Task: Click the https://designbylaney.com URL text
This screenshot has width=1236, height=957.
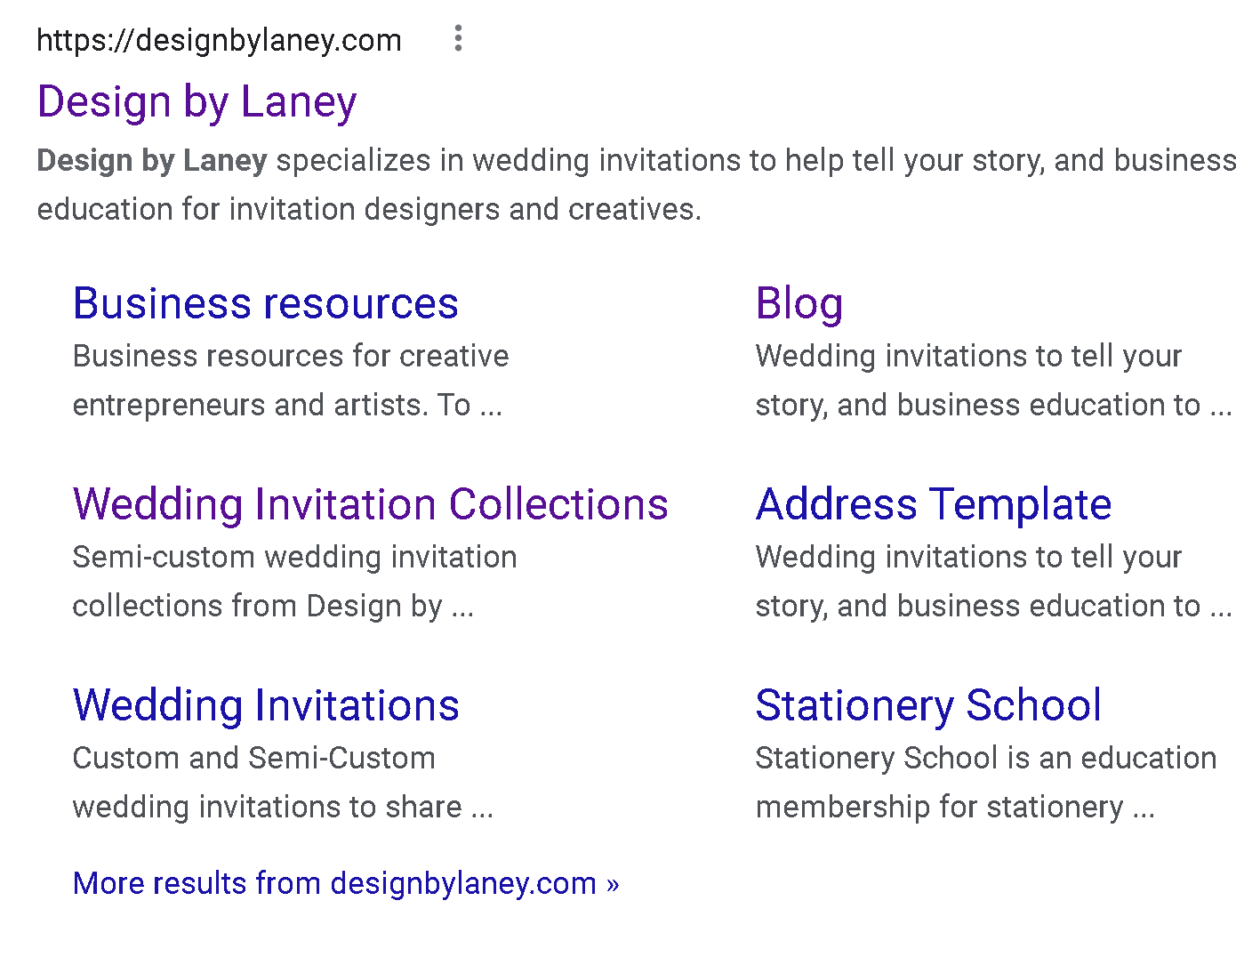Action: point(220,40)
